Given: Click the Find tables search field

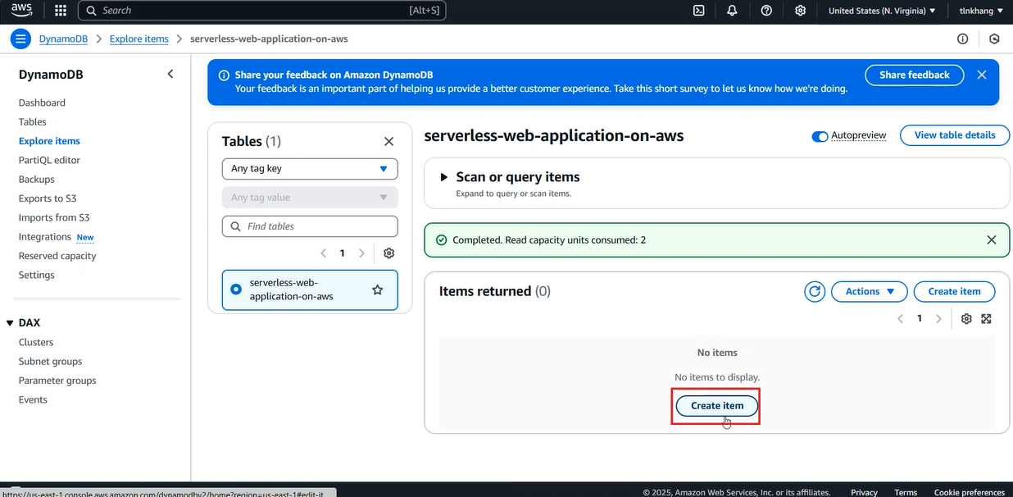Looking at the screenshot, I should click(x=310, y=226).
